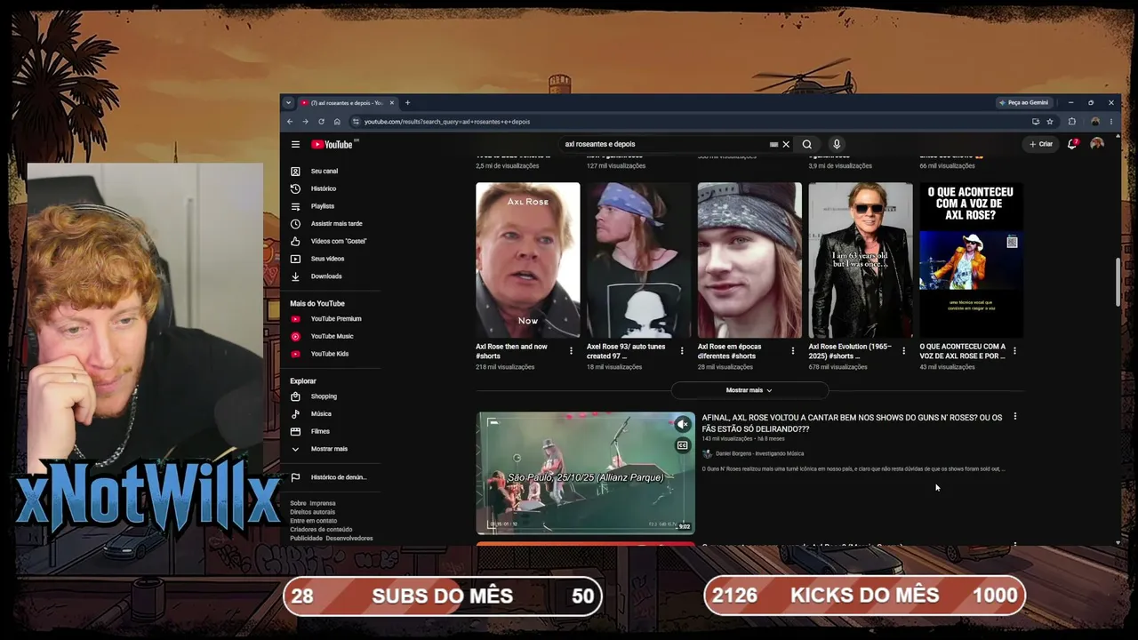Go to the YouTube home logo
The height and width of the screenshot is (640, 1138).
333,144
